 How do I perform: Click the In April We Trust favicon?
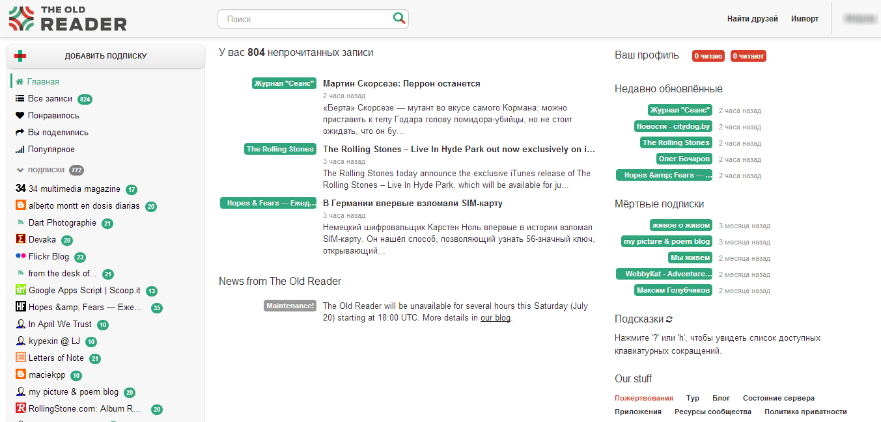(x=21, y=324)
